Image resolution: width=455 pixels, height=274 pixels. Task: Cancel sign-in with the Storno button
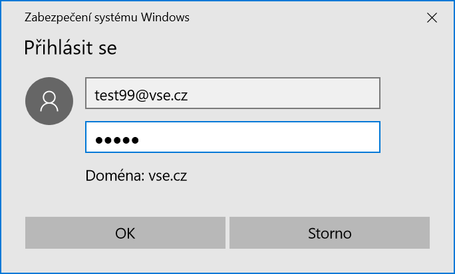[329, 233]
